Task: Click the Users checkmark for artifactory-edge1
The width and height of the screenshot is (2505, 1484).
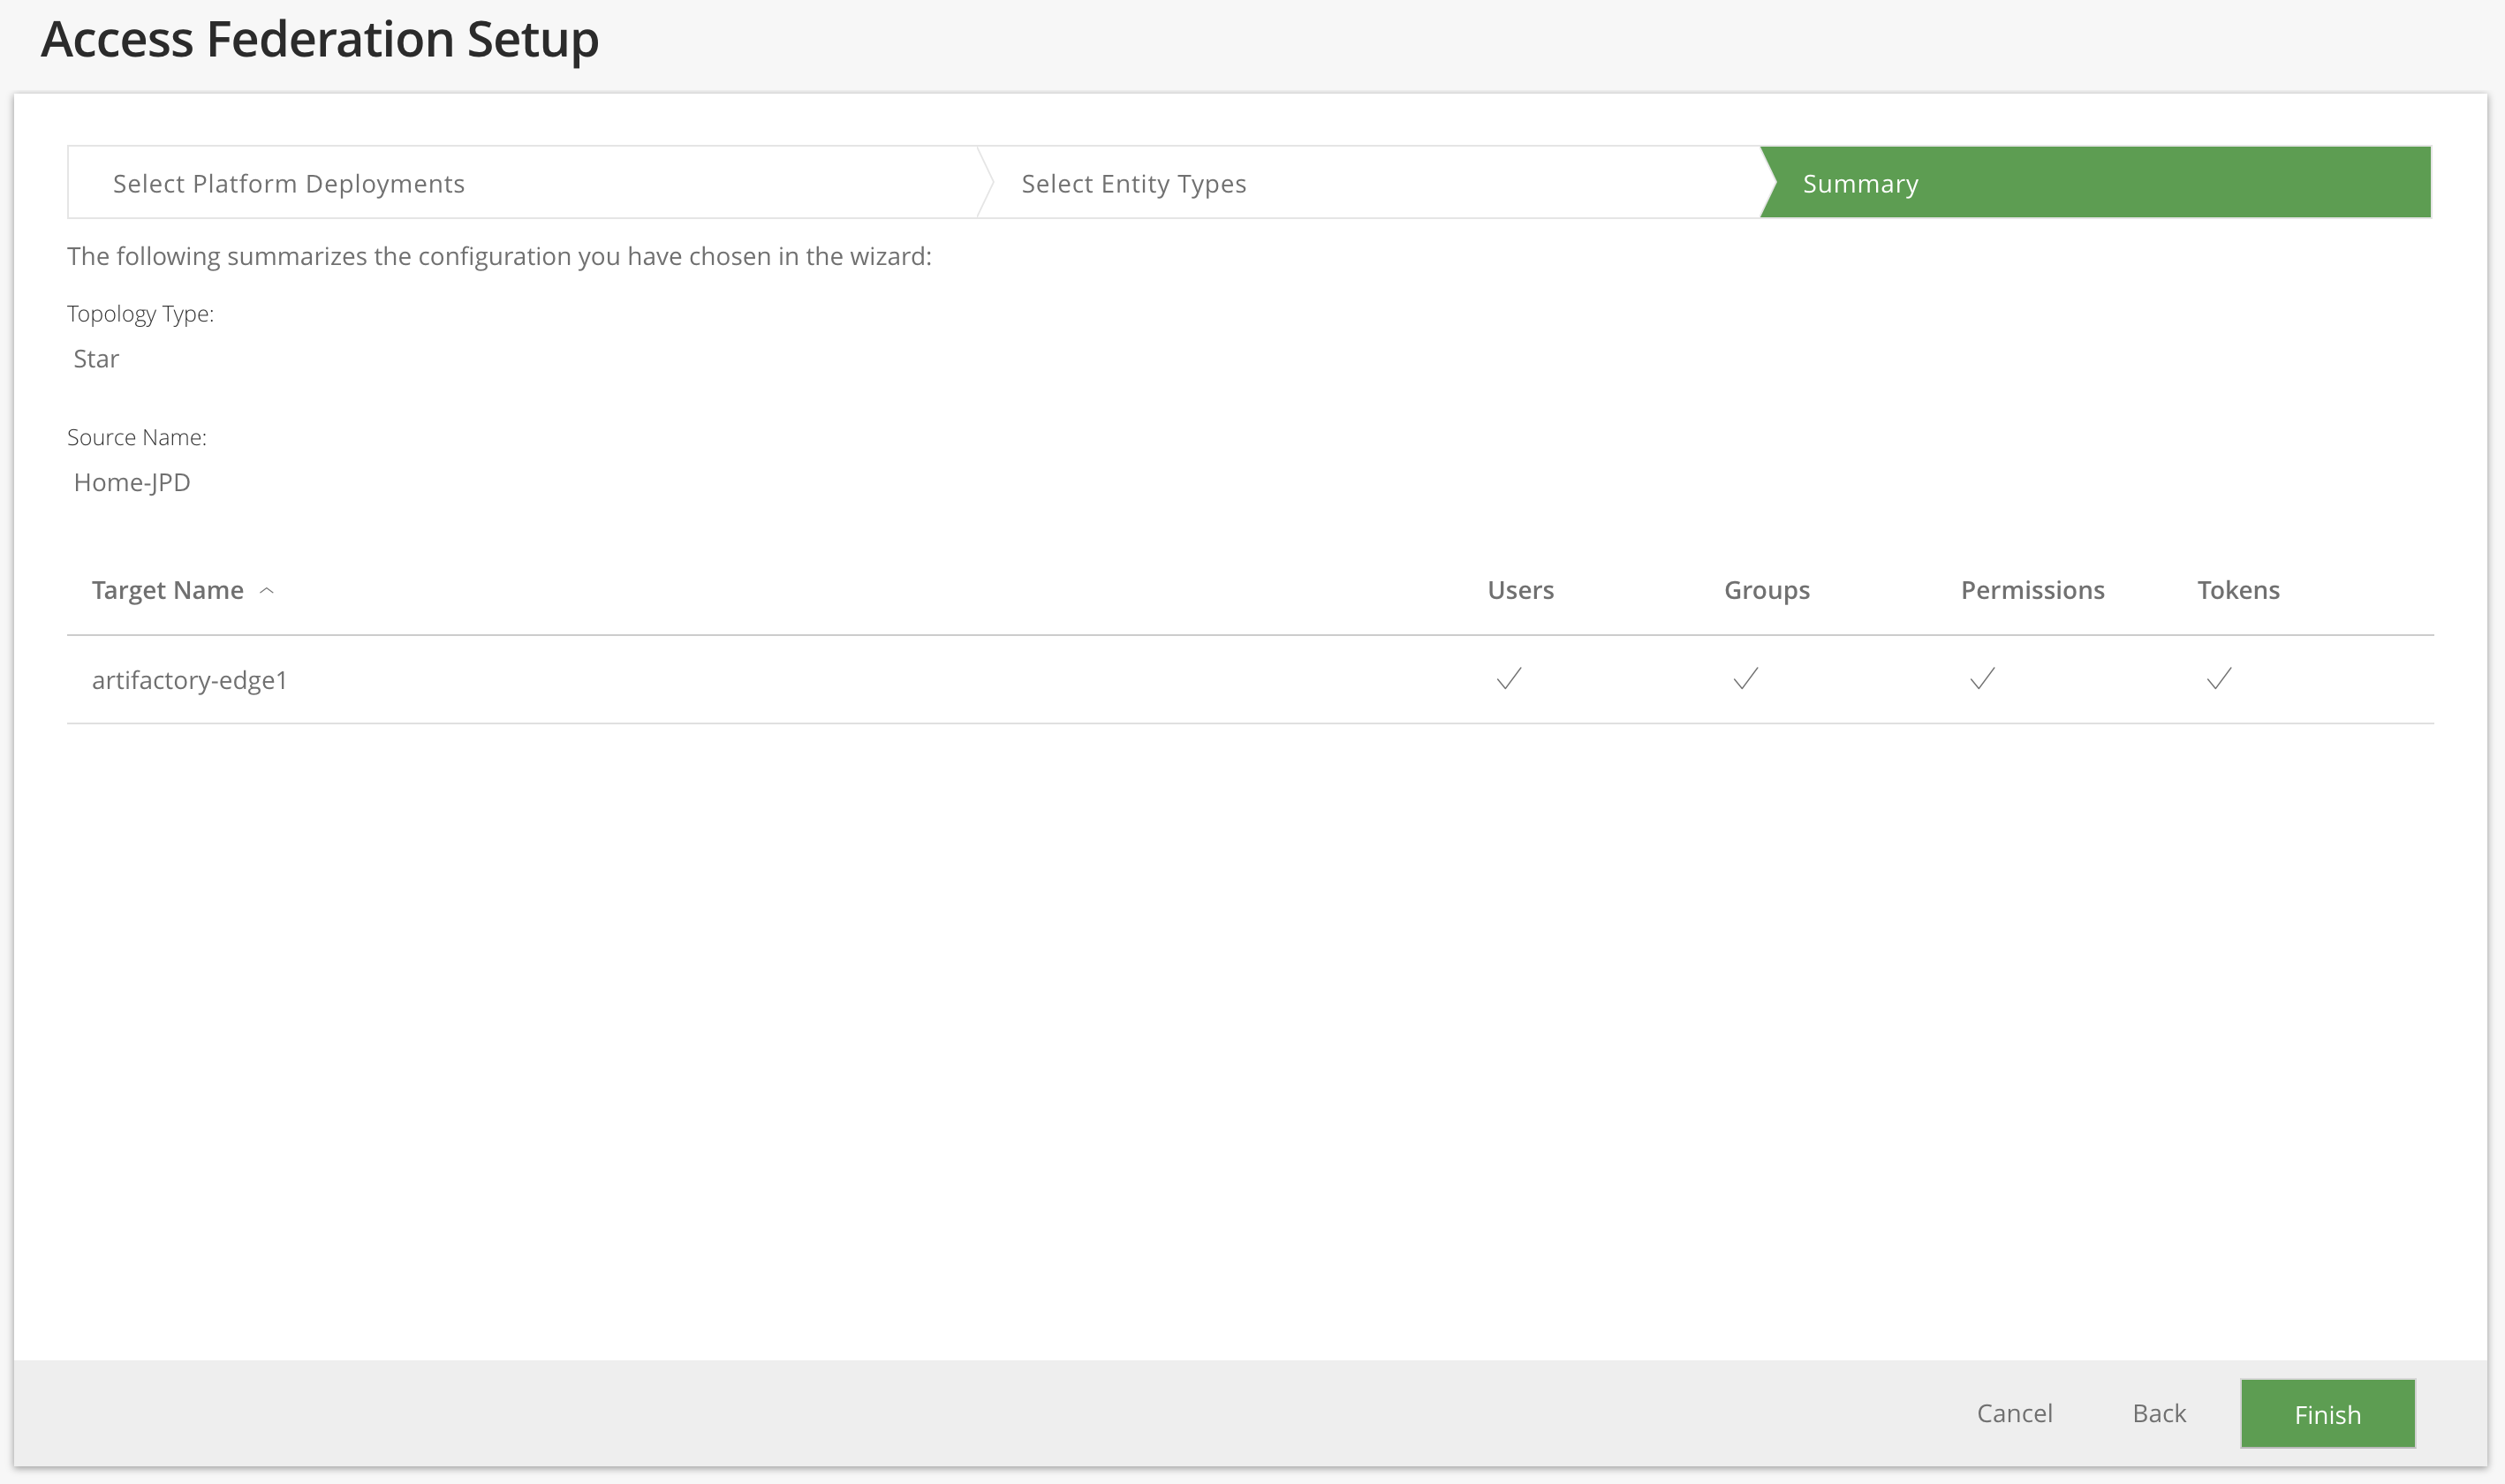Action: coord(1509,679)
